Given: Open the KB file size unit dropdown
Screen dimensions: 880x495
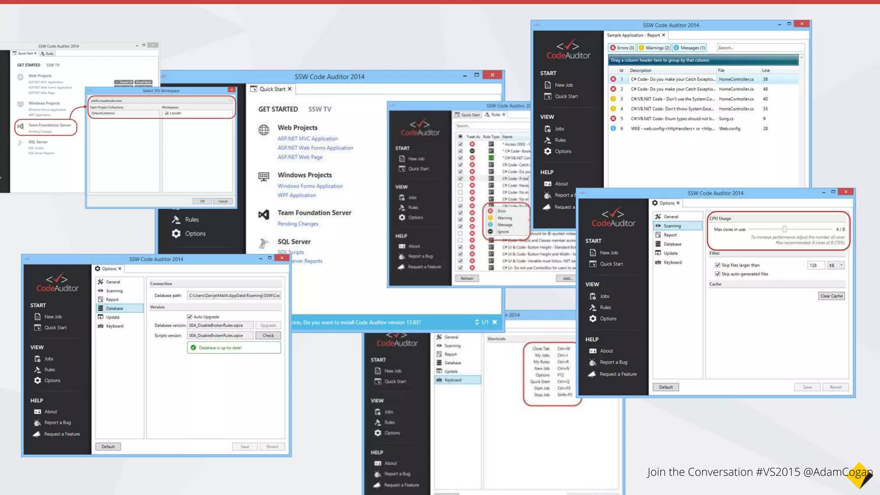Looking at the screenshot, I should [x=836, y=265].
